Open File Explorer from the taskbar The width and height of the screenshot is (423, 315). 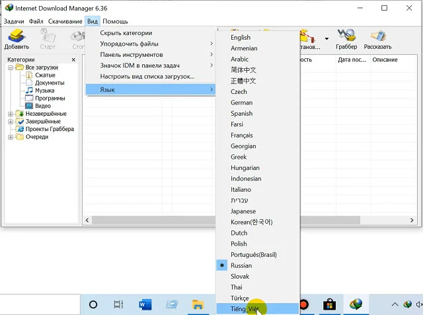pyautogui.click(x=198, y=304)
